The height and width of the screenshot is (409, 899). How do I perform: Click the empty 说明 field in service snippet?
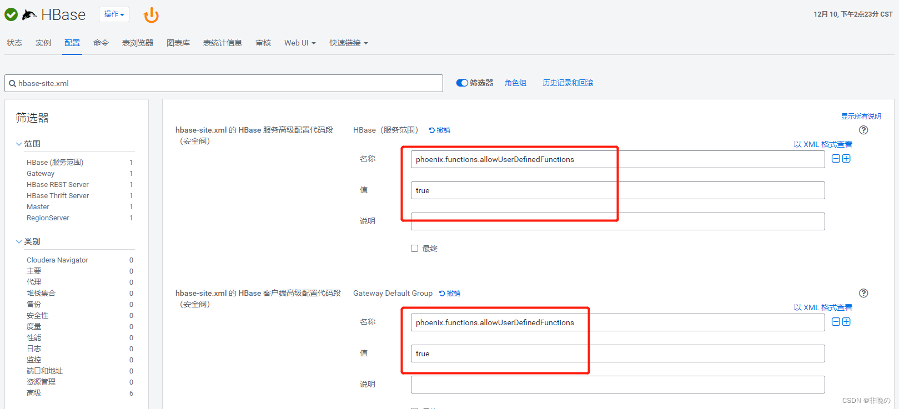618,221
